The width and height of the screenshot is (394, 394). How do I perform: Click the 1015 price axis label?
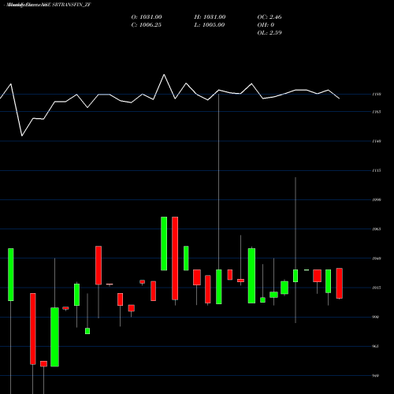[377, 288]
